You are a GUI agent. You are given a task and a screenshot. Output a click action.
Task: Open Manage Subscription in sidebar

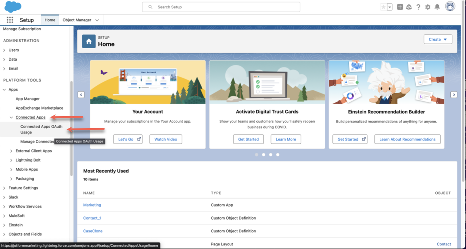(22, 29)
